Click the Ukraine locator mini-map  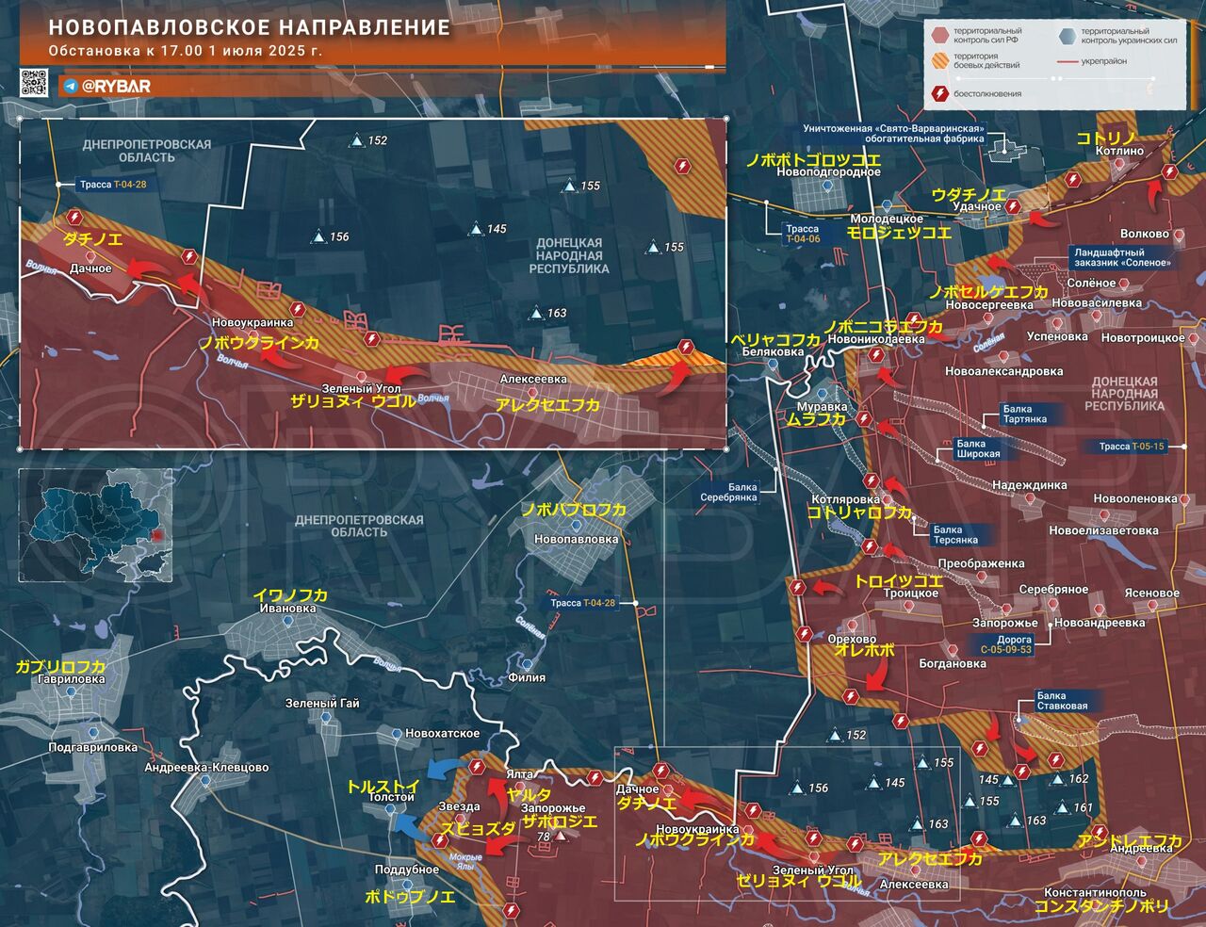96,526
